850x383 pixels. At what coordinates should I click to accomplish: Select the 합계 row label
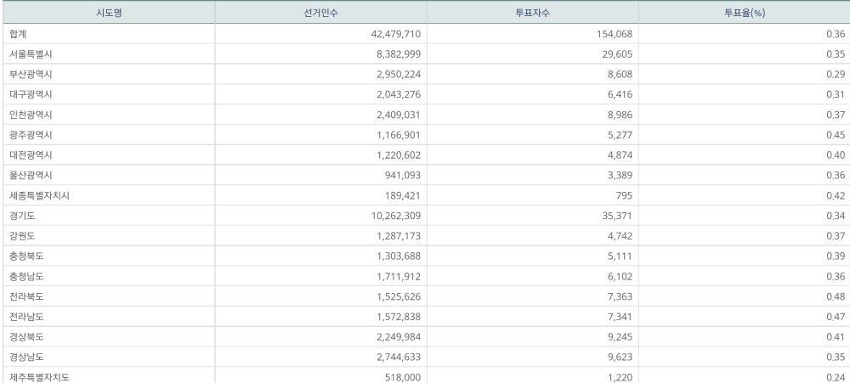[x=19, y=34]
